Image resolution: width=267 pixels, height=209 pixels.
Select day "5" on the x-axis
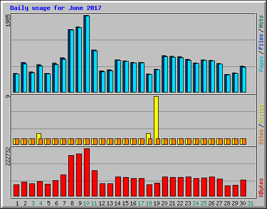click(x=48, y=203)
